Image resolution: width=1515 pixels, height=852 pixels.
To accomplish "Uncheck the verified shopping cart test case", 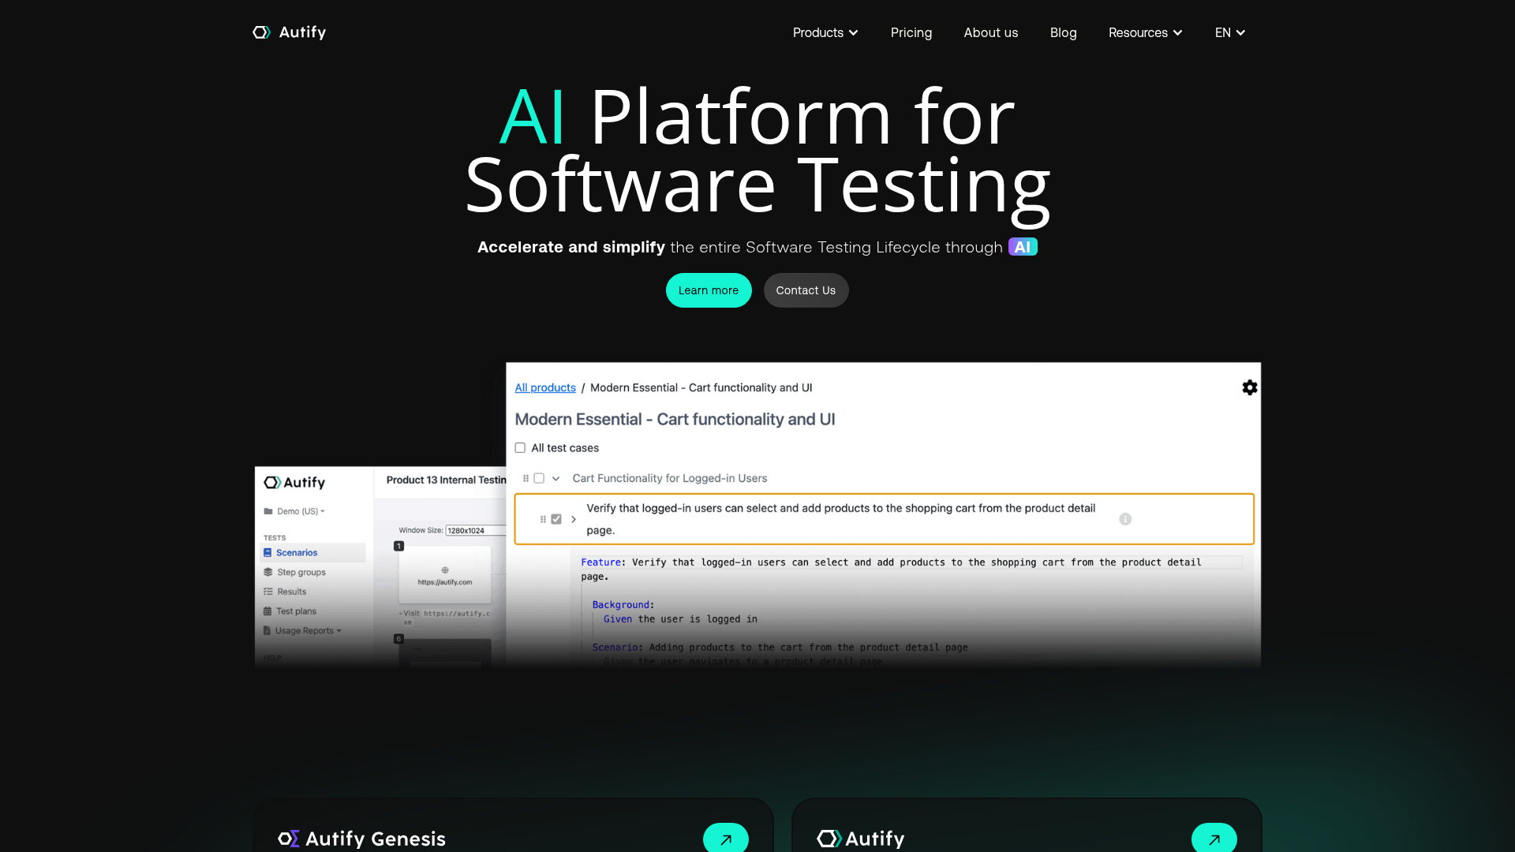I will tap(556, 519).
